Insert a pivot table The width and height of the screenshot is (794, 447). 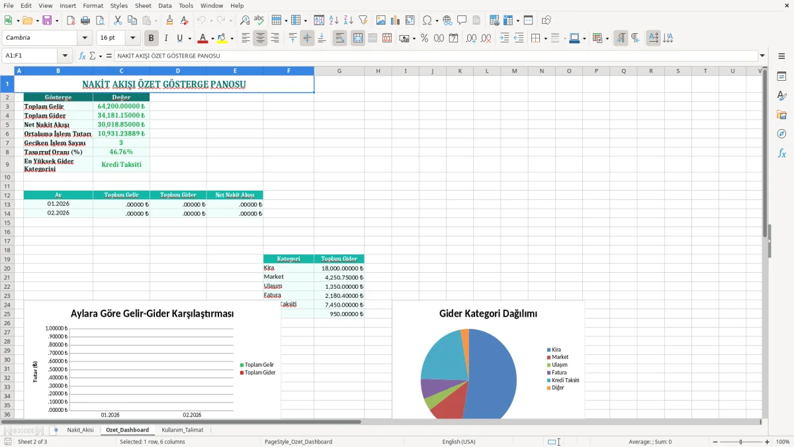point(410,21)
